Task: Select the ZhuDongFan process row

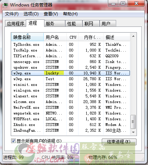Action: [71, 130]
